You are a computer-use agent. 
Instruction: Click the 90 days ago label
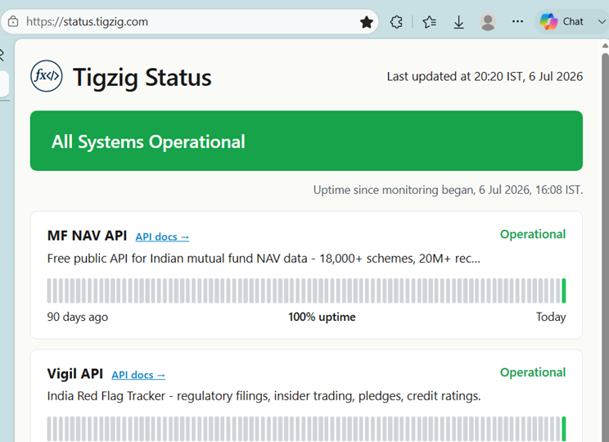click(77, 317)
